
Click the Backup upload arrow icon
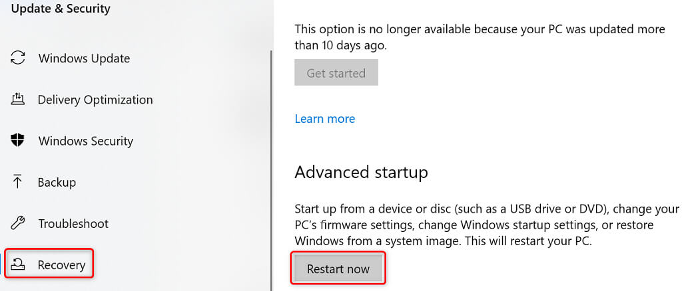pyautogui.click(x=18, y=182)
